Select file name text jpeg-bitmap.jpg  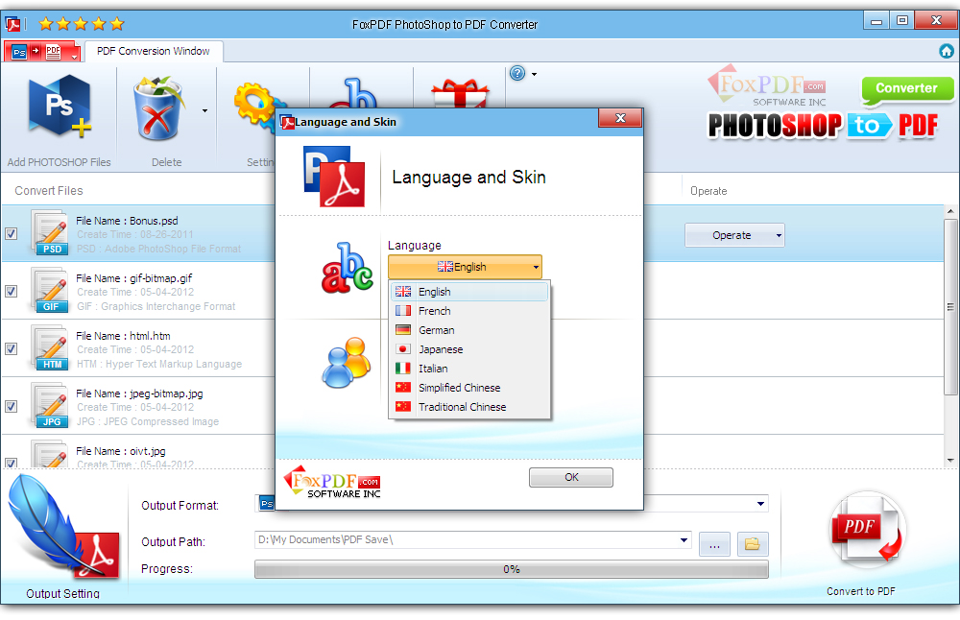tap(166, 393)
